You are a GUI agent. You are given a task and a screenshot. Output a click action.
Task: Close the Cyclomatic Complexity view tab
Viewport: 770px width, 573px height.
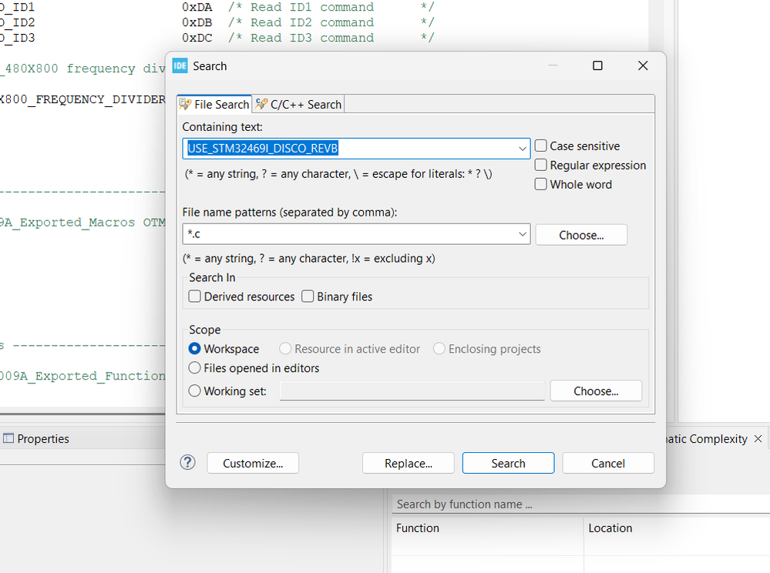(x=758, y=438)
